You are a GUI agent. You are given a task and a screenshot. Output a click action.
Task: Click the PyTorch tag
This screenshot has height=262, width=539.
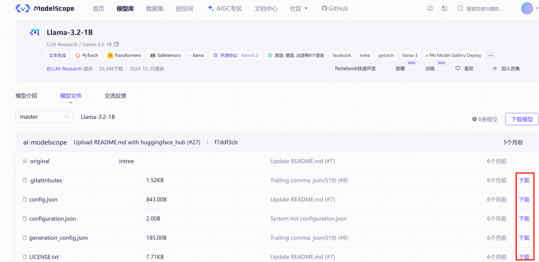pos(87,55)
